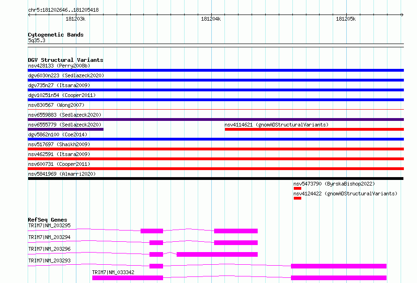Image resolution: width=417 pixels, height=283 pixels.
Task: Click blue bar under dgv5862n100
Action: pos(216,139)
